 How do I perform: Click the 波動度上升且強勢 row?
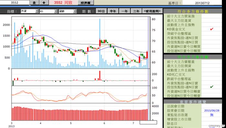tap(193, 25)
